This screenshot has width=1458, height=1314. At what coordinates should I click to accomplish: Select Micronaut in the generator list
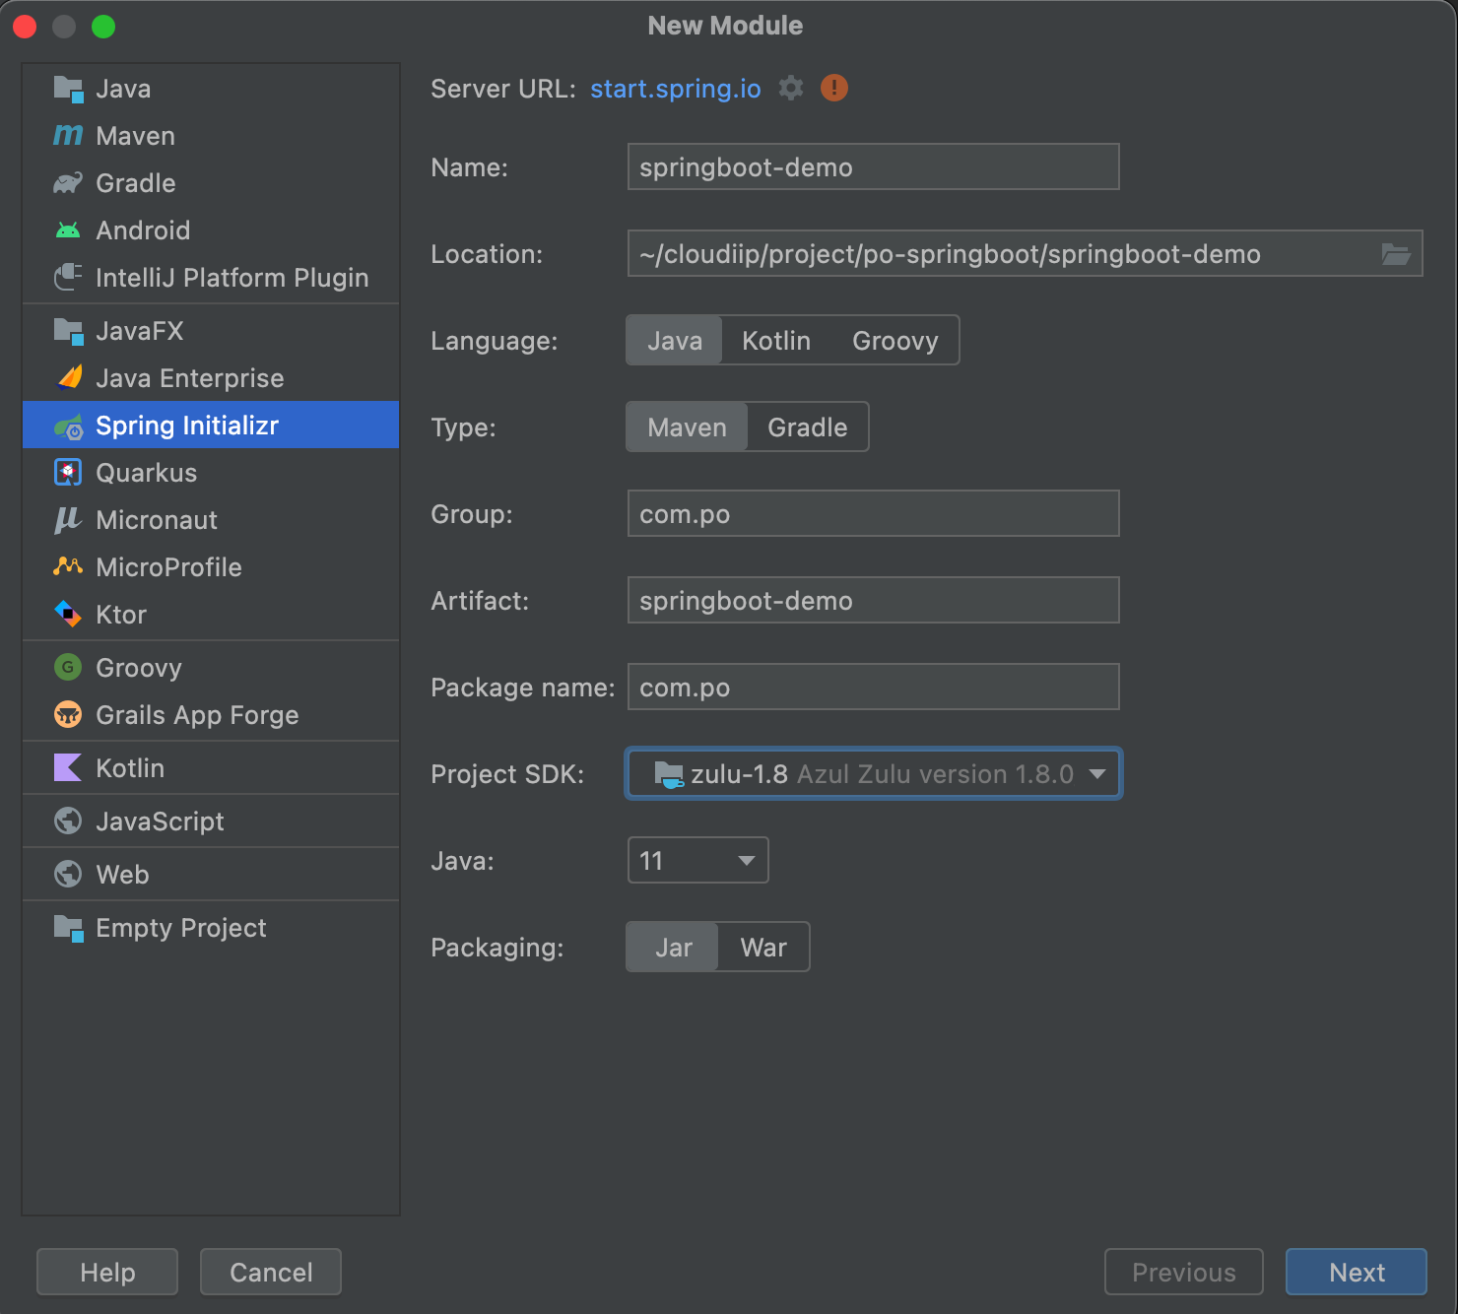pos(157,520)
